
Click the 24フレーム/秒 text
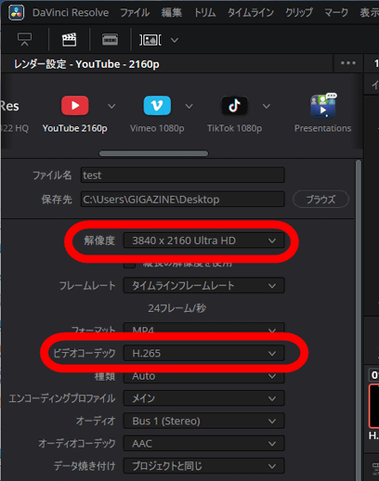(177, 308)
